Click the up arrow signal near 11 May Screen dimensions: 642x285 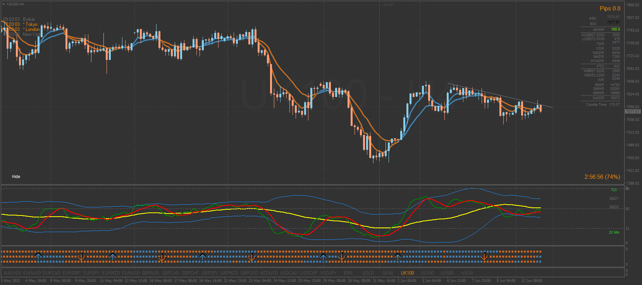pyautogui.click(x=112, y=256)
